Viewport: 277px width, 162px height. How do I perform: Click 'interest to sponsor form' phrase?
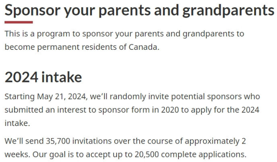[103, 110]
